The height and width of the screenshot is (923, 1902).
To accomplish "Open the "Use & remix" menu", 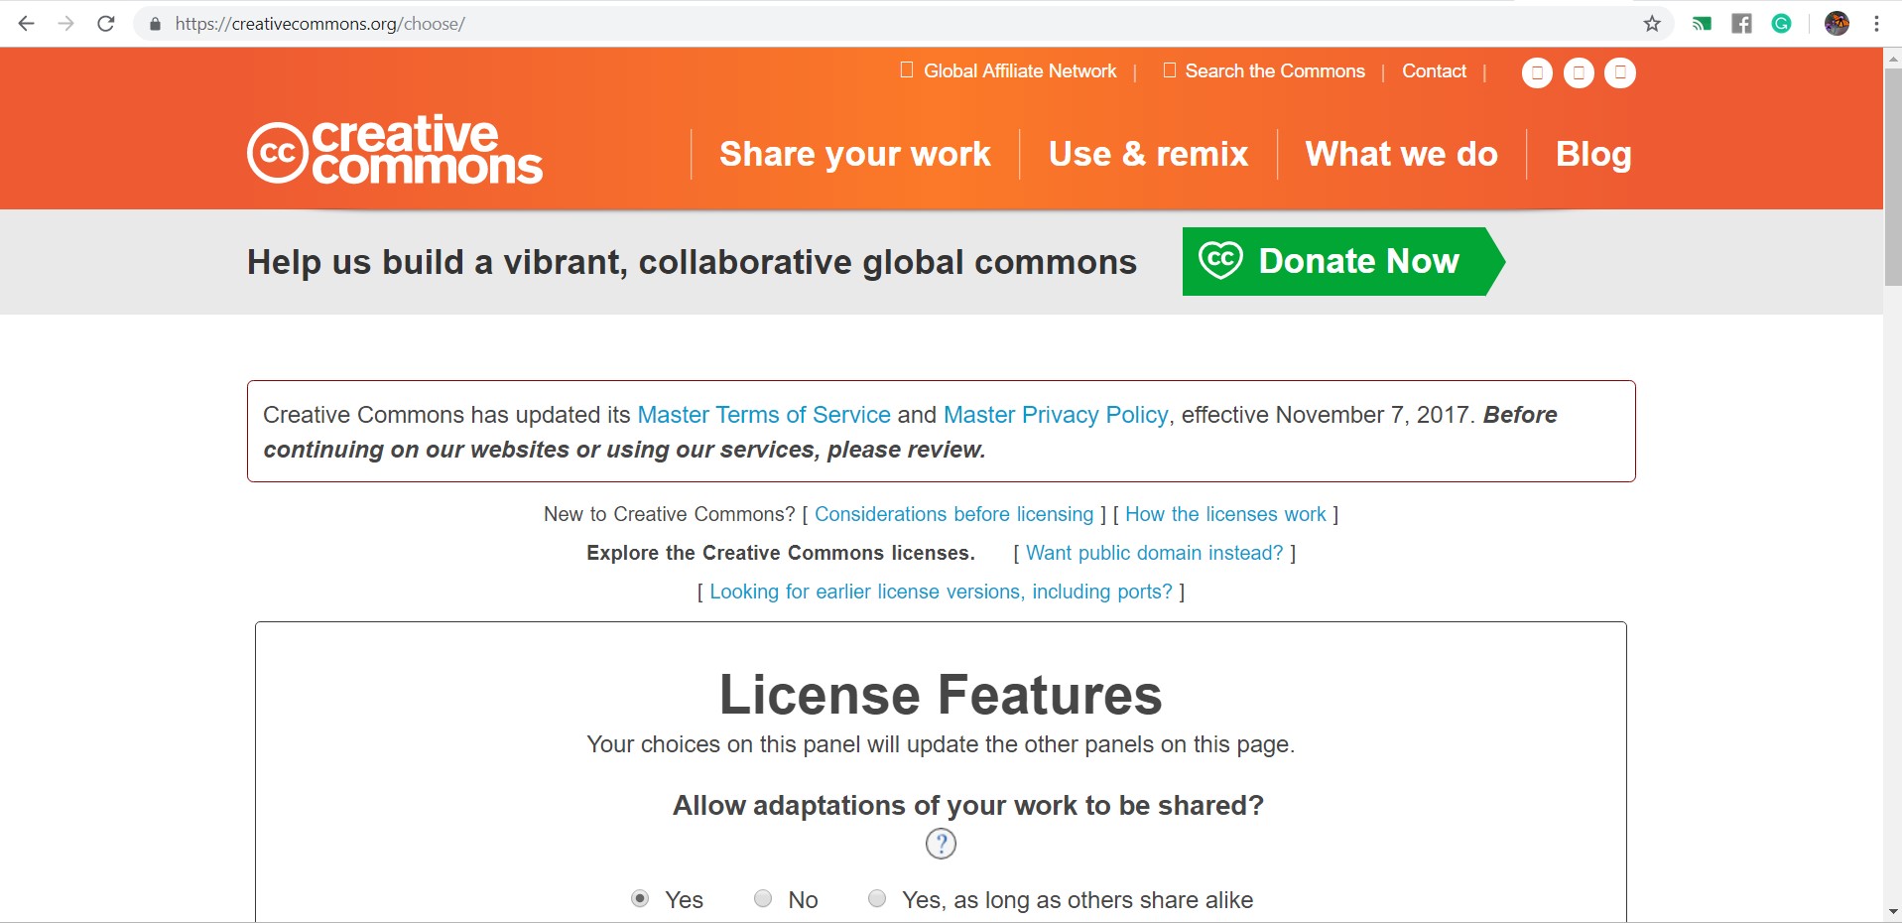I will coord(1148,154).
